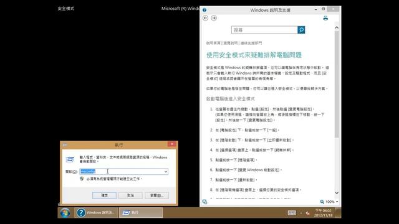The width and height of the screenshot is (399, 224).
Task: Click the Run dialog title bar system icon
Action: [x=65, y=145]
